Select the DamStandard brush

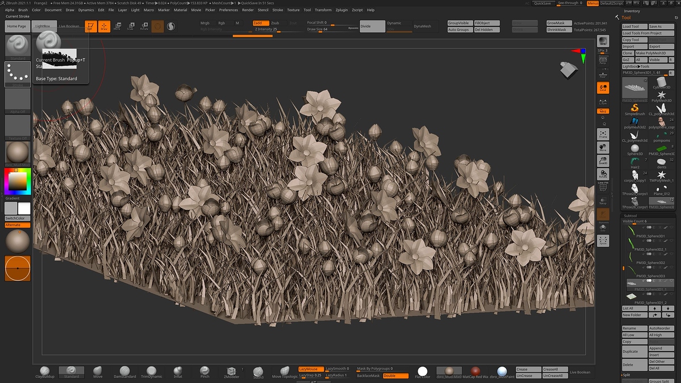click(125, 372)
